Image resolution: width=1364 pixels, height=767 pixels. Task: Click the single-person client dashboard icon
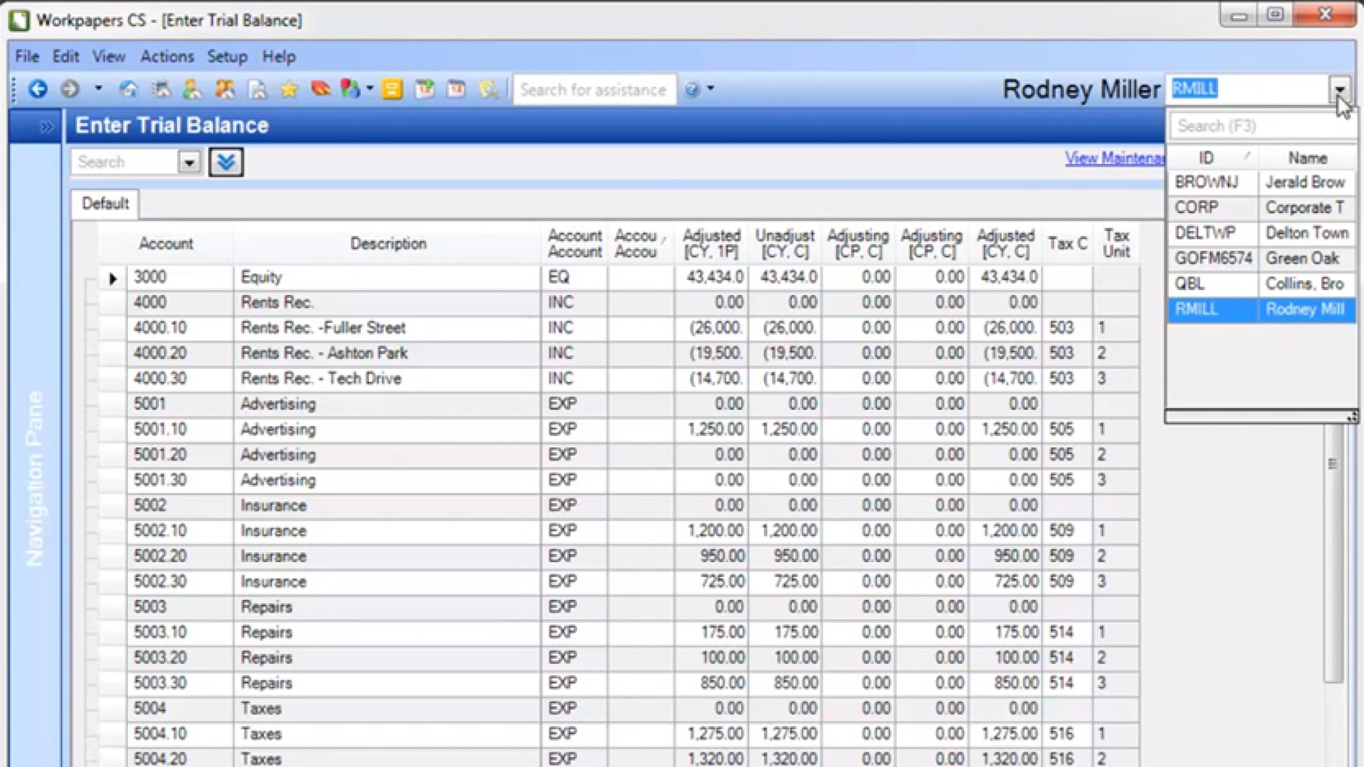tap(192, 89)
